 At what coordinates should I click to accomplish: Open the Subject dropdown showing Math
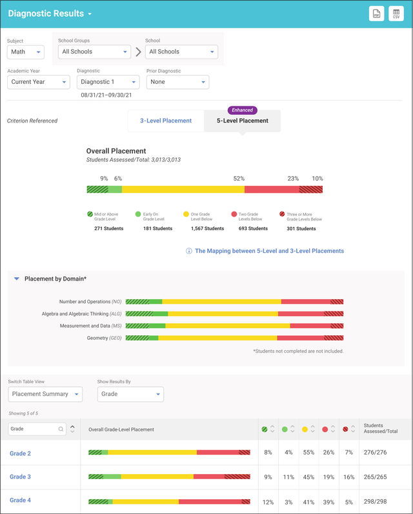click(x=26, y=52)
